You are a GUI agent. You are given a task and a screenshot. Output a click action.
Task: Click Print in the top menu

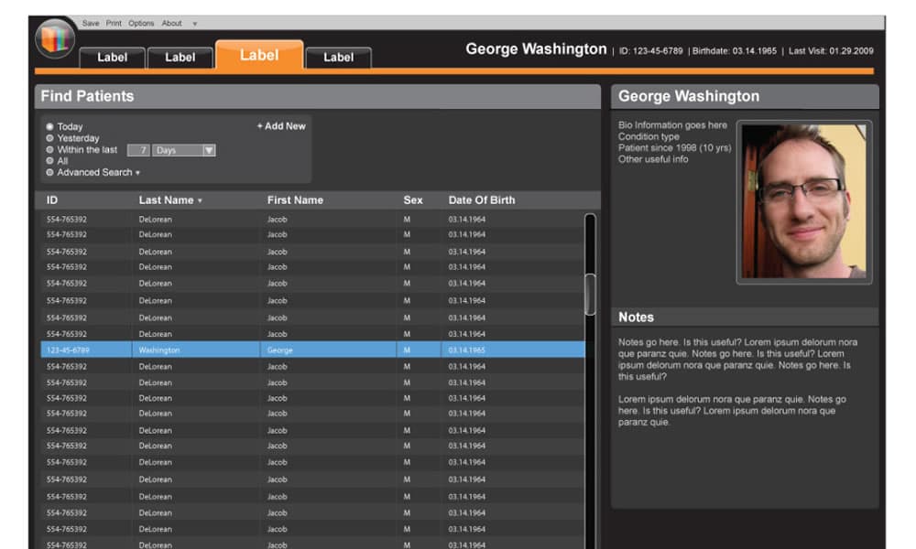[x=114, y=23]
